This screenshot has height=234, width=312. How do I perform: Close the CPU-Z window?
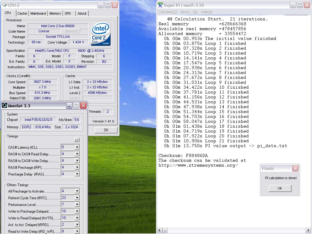(115, 5)
